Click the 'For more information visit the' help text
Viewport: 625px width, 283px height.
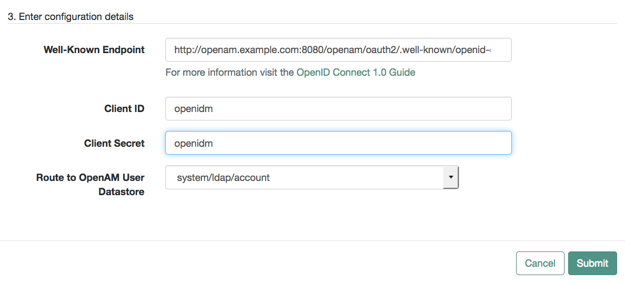230,73
